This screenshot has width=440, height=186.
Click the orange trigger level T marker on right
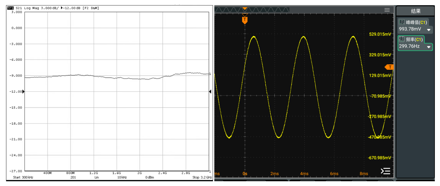pyautogui.click(x=390, y=67)
